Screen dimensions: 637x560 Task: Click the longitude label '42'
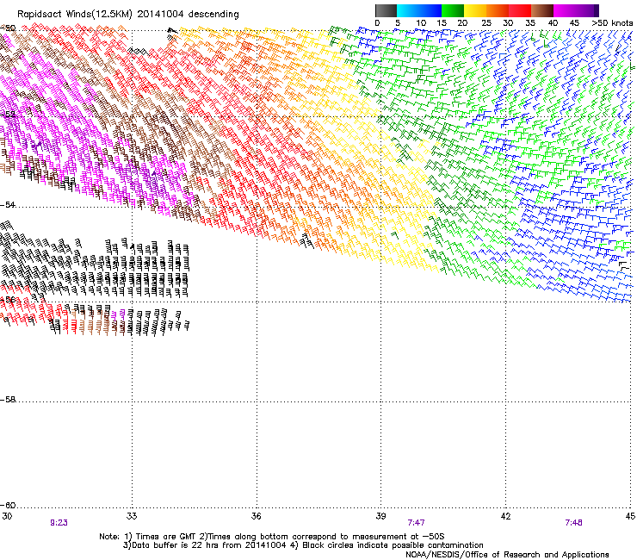(505, 516)
